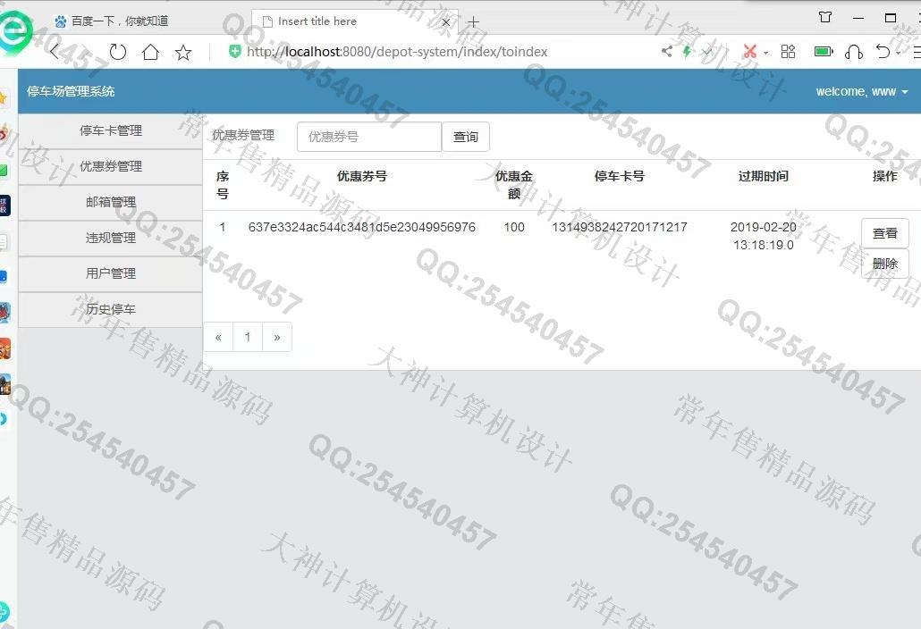921x629 pixels.
Task: Click the 查看 button for coupon row 1
Action: (884, 233)
